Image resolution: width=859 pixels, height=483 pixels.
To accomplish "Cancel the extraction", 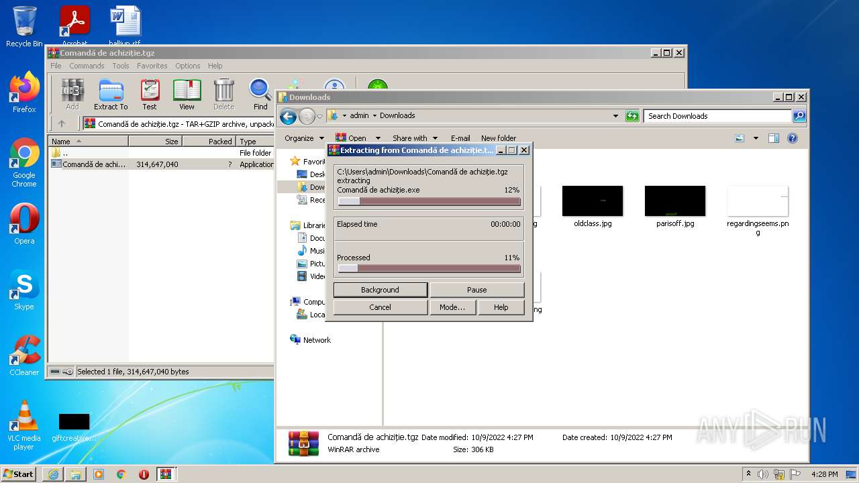I will point(380,307).
